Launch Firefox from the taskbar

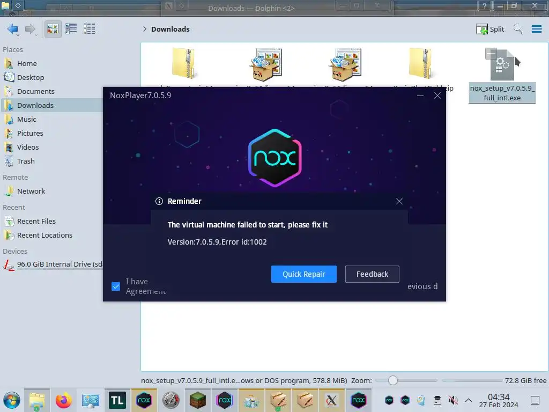(63, 400)
